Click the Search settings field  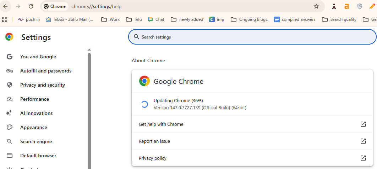[252, 37]
